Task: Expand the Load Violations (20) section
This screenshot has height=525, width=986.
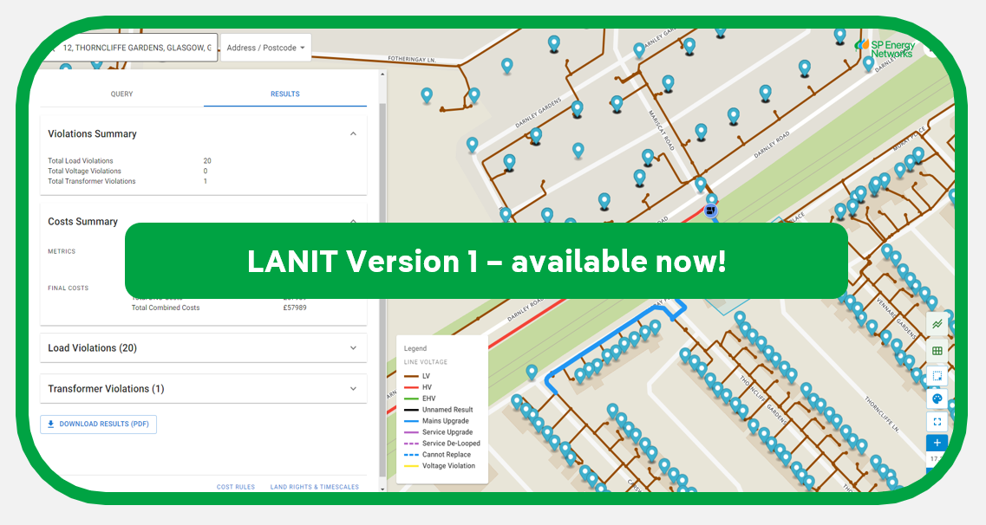Action: [x=203, y=348]
